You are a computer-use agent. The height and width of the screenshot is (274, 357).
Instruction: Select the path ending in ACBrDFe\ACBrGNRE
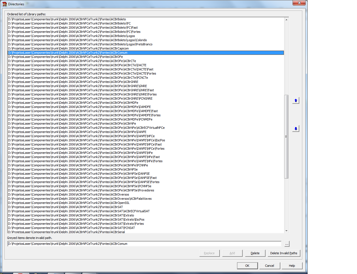click(146, 82)
